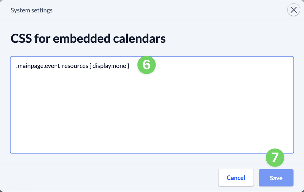Save the embedded calendar CSS
This screenshot has width=304, height=192.
coord(276,178)
